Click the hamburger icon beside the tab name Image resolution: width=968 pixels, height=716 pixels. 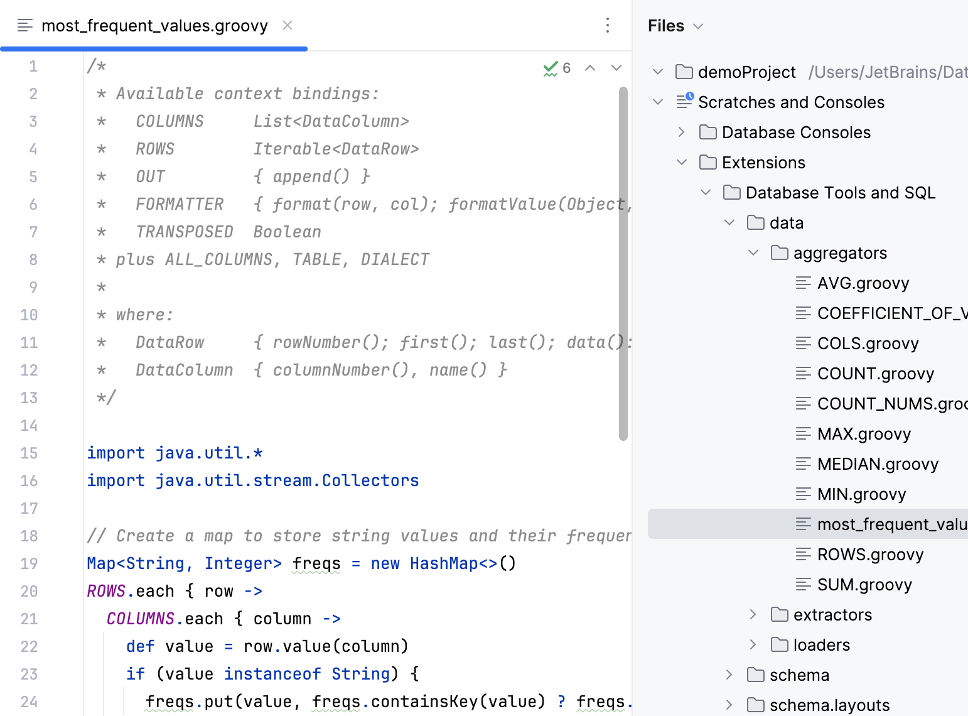(24, 25)
